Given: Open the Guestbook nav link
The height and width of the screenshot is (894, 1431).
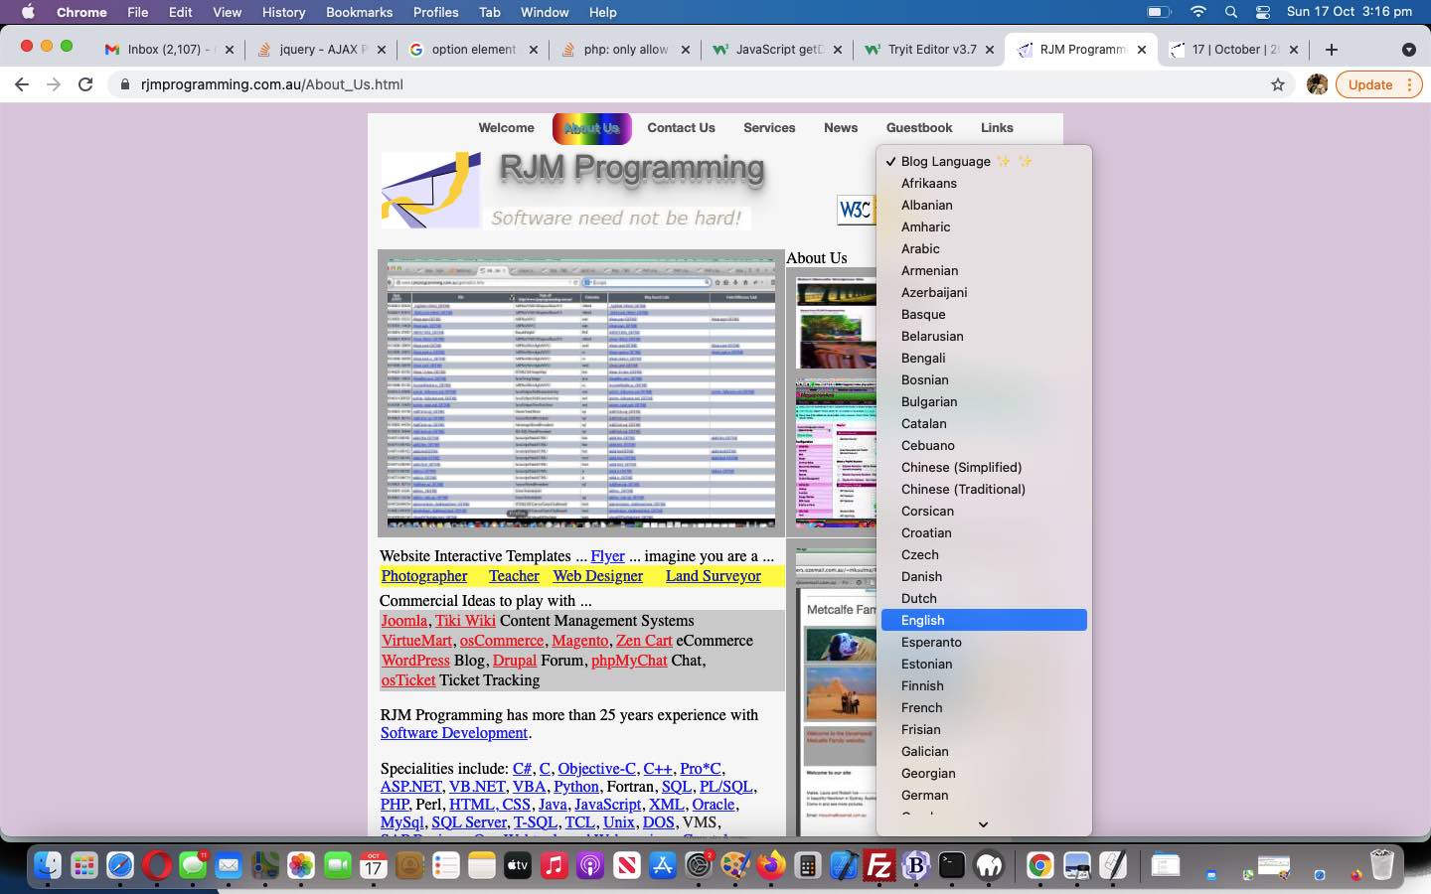Looking at the screenshot, I should coord(919,128).
